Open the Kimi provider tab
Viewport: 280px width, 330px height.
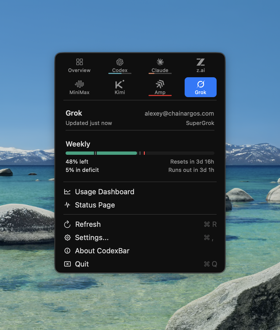click(120, 87)
